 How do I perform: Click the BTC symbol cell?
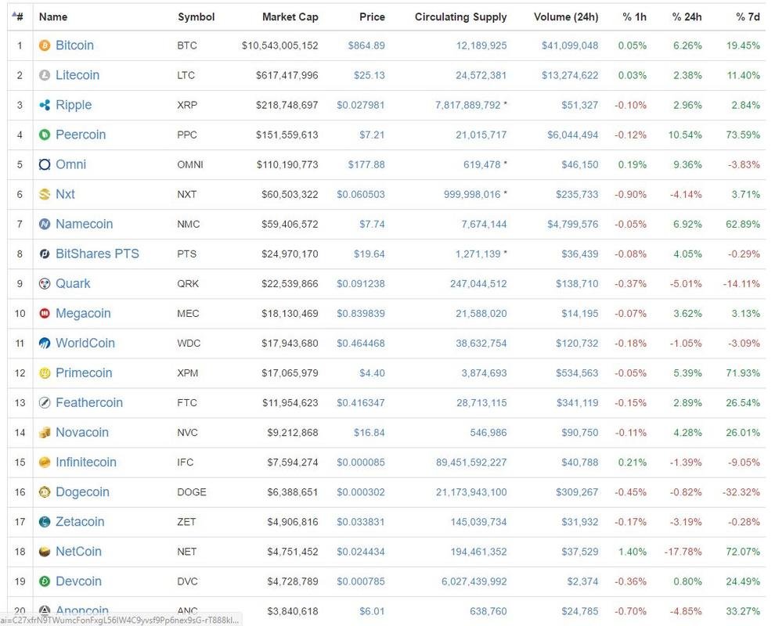187,45
